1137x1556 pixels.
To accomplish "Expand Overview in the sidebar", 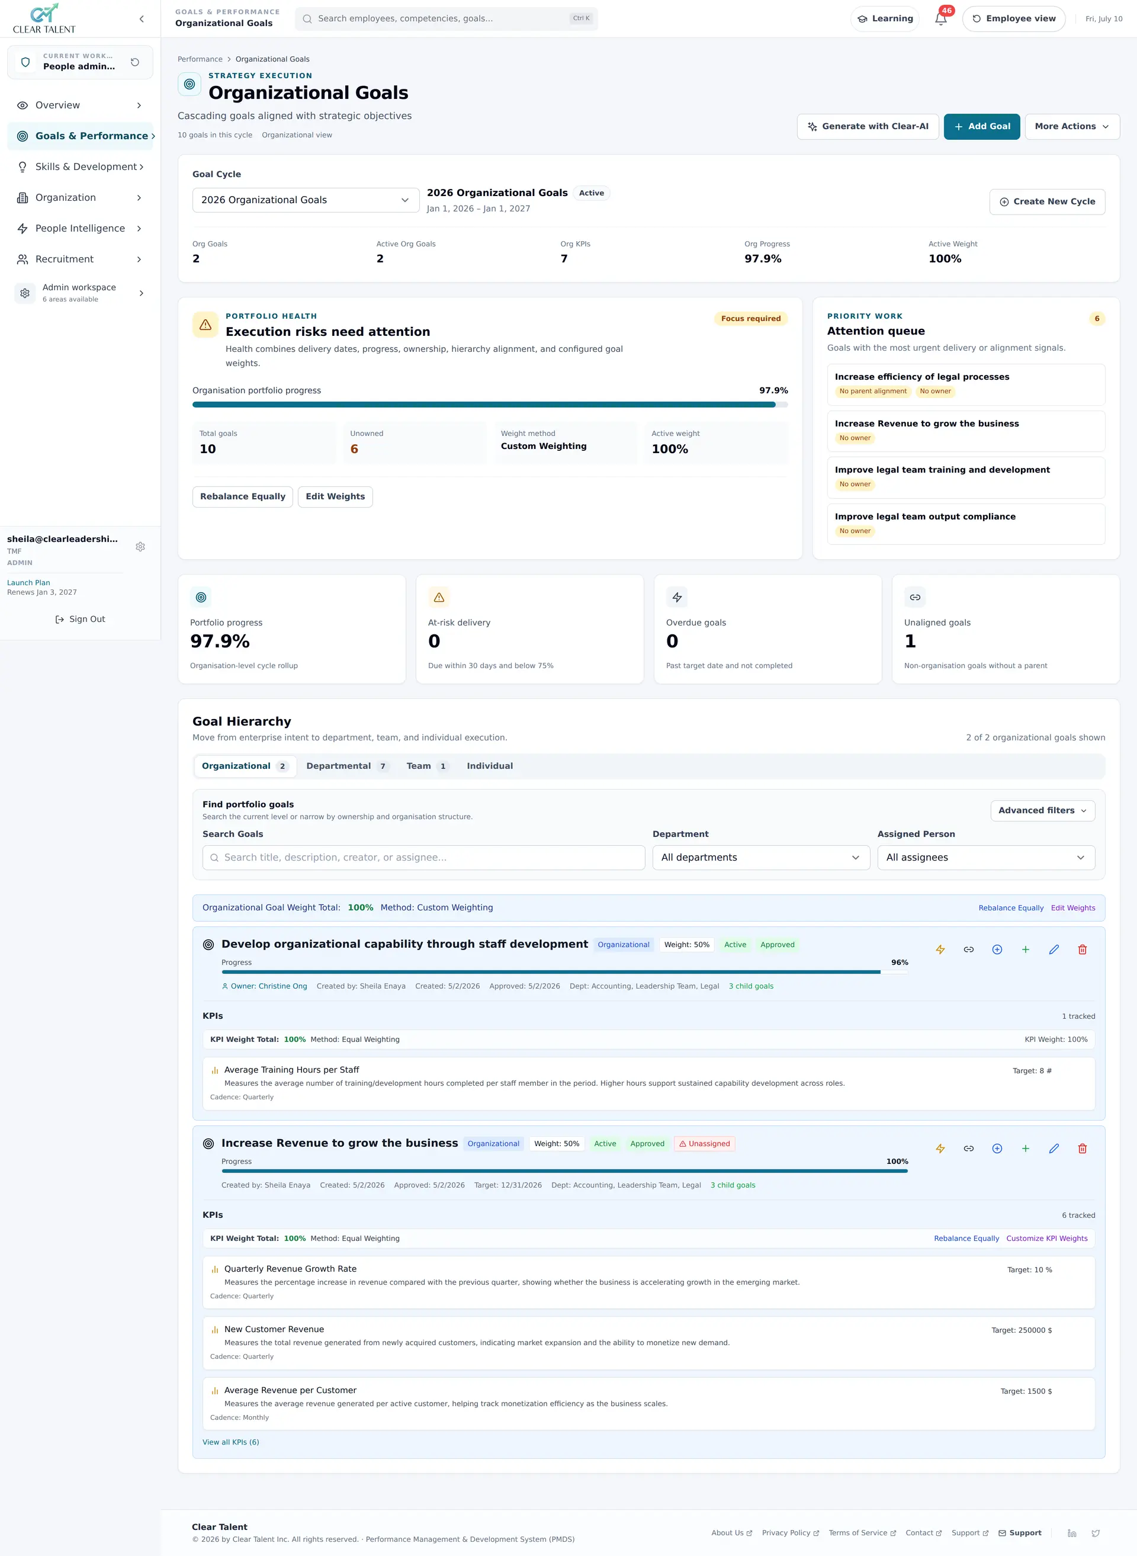I will (80, 105).
